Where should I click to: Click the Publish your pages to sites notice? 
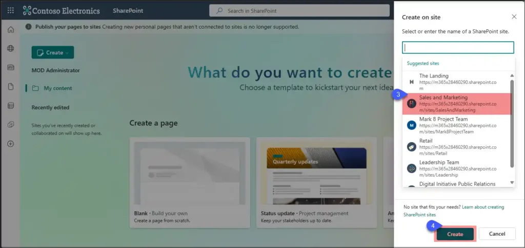(x=167, y=27)
